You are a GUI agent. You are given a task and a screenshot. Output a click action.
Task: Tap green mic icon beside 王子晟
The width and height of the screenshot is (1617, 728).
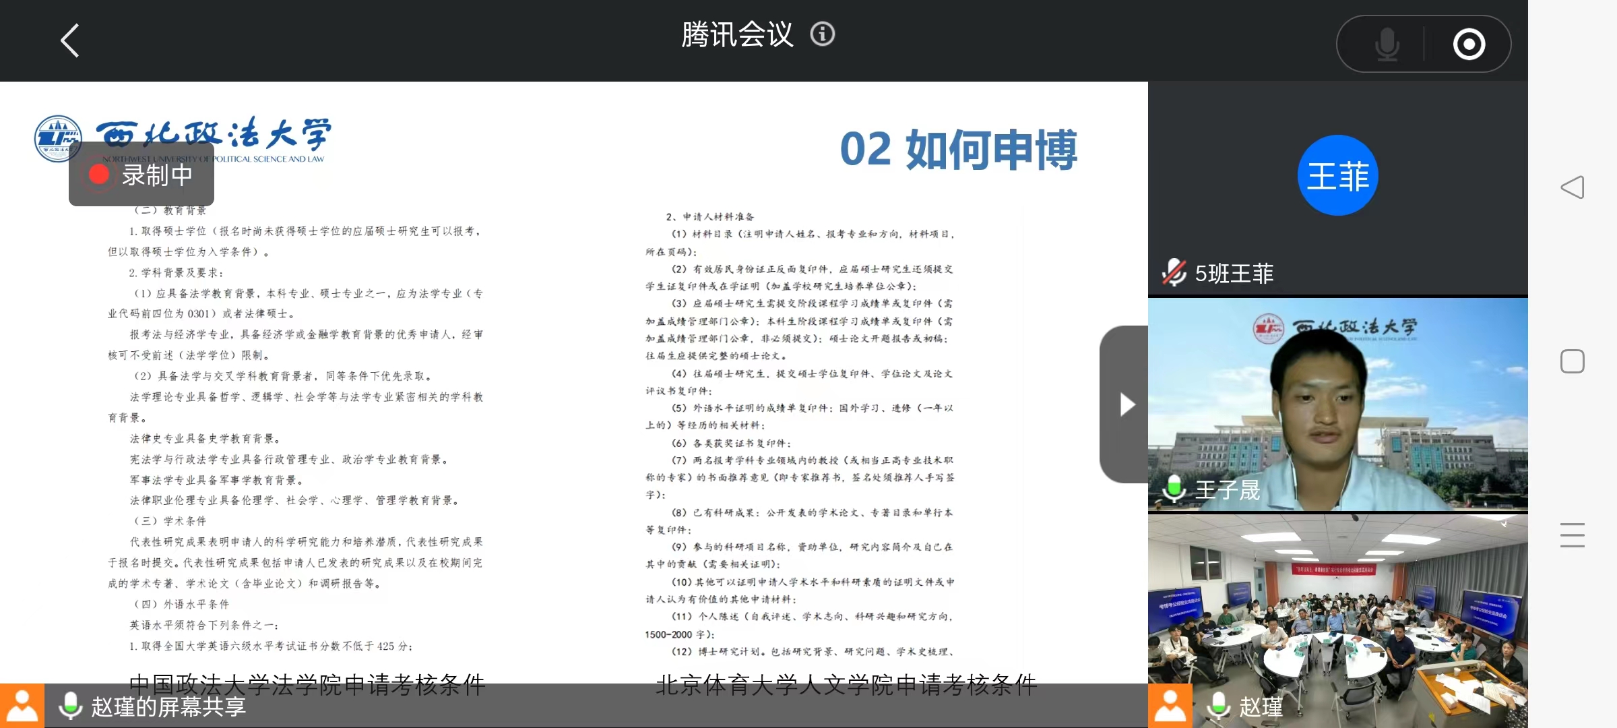click(x=1174, y=487)
